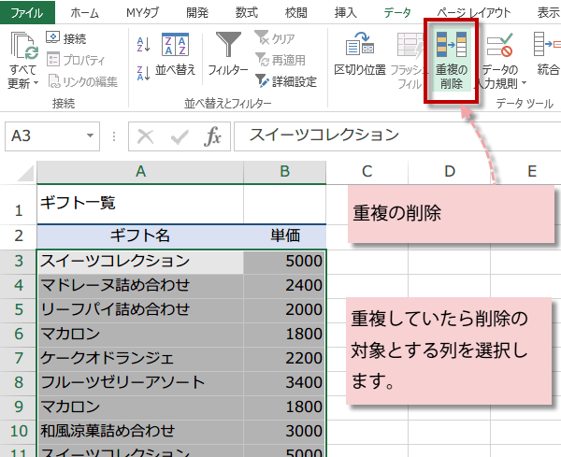The width and height of the screenshot is (561, 457).
Task: Confirm entry with the checkmark formula icon
Action: tap(180, 136)
